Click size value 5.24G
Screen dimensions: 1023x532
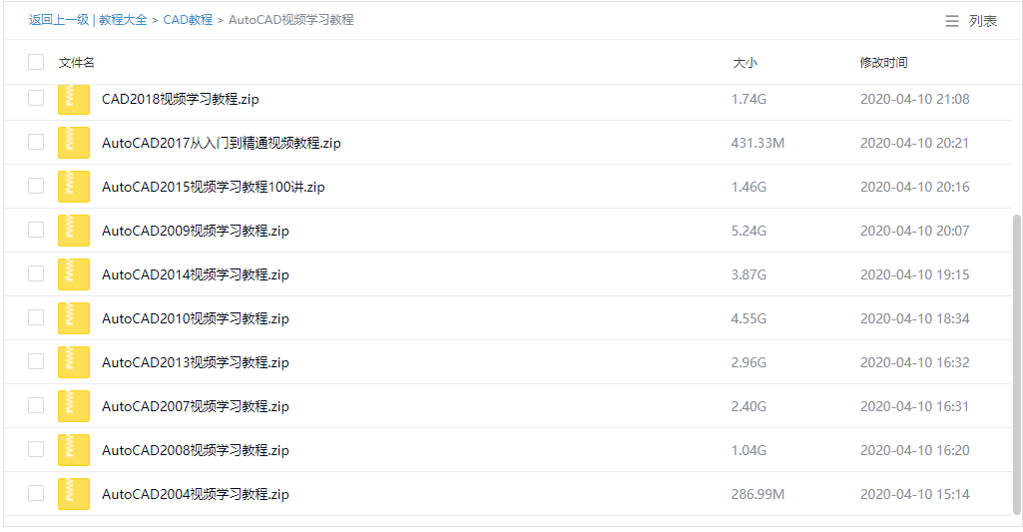[749, 231]
